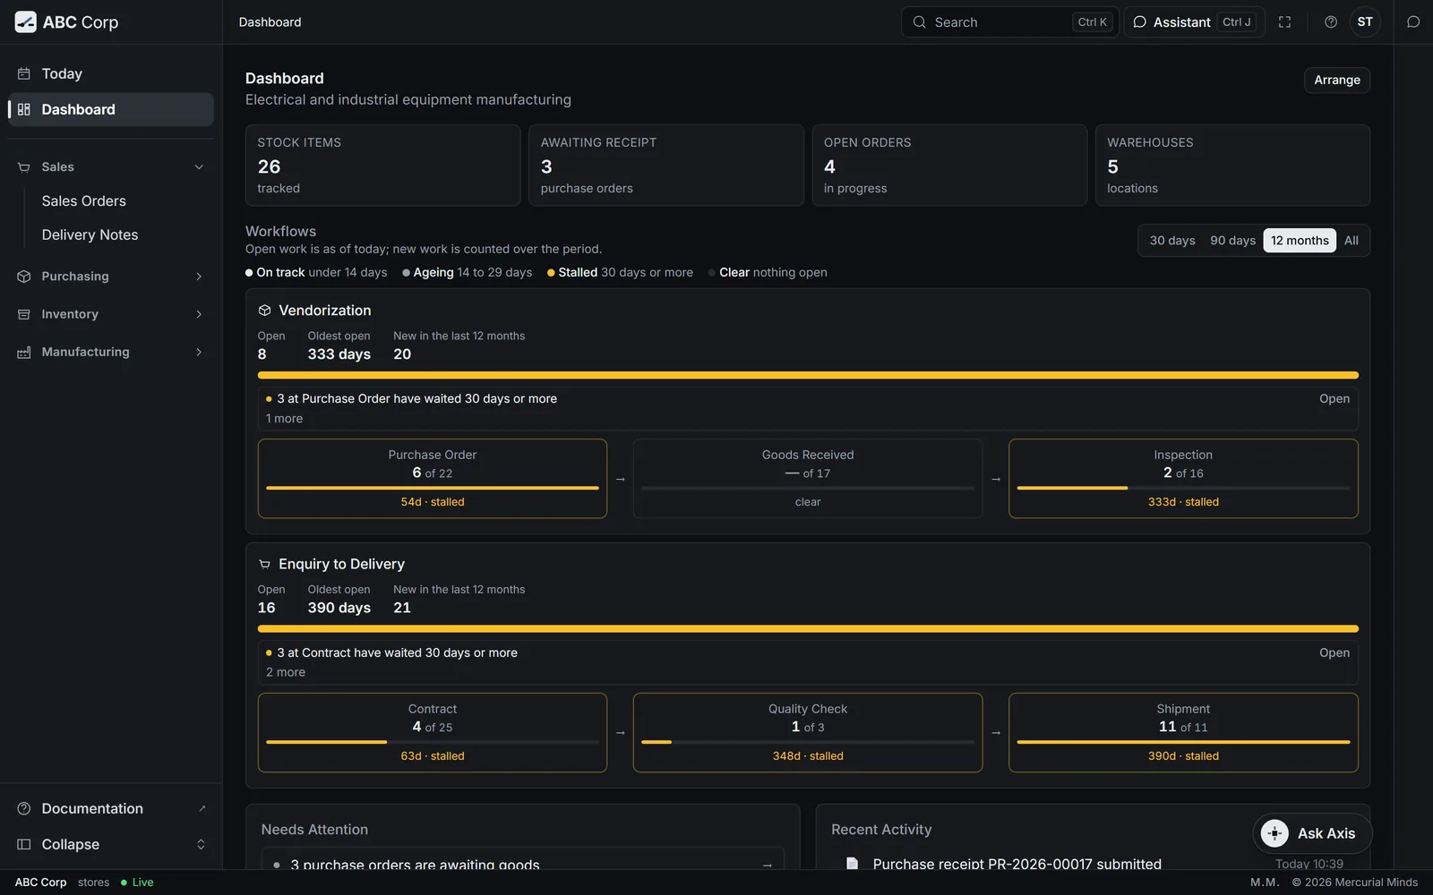The height and width of the screenshot is (895, 1433).
Task: Open the Quality Check stage card
Action: click(808, 733)
